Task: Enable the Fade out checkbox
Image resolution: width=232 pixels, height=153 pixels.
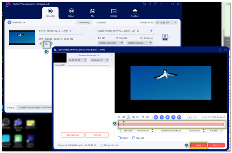Action: pyautogui.click(x=133, y=138)
